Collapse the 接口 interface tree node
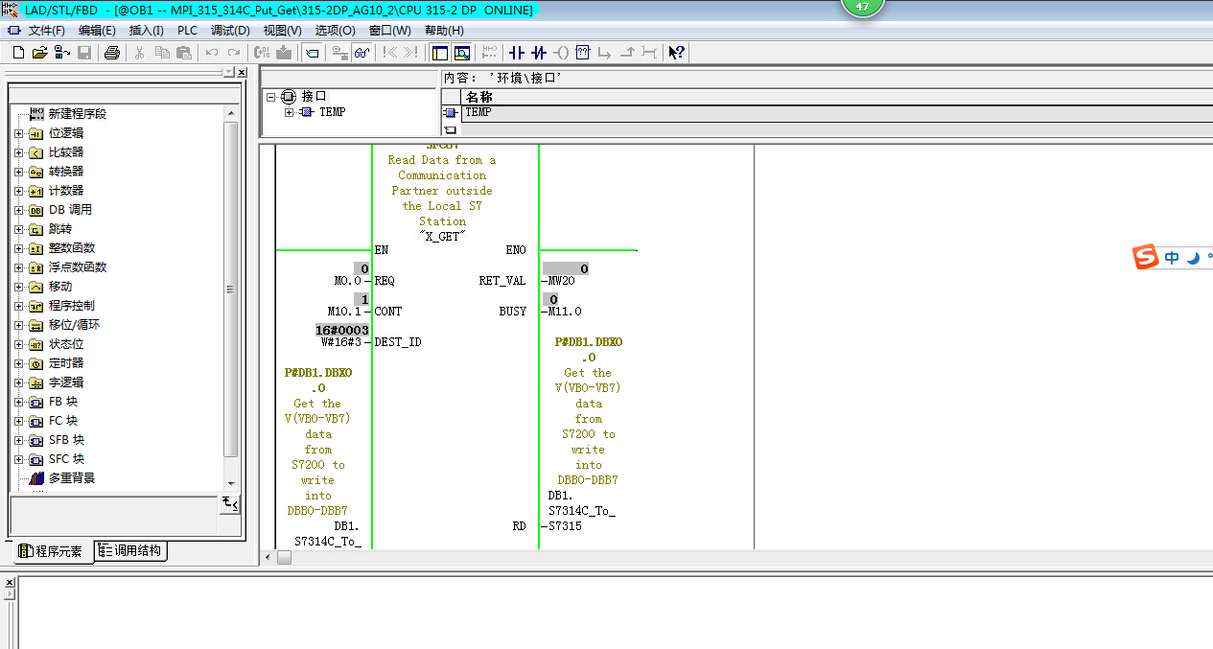The height and width of the screenshot is (649, 1213). [270, 97]
